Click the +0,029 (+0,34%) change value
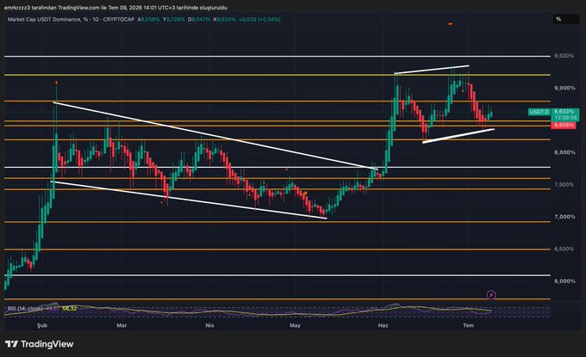This screenshot has height=357, width=586. pyautogui.click(x=259, y=19)
